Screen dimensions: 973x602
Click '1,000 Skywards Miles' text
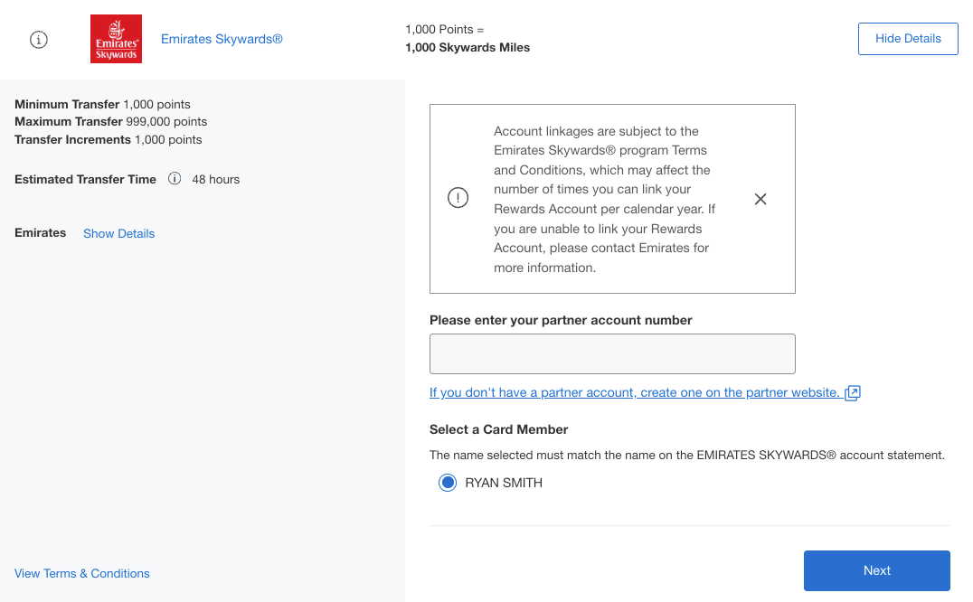(x=468, y=48)
